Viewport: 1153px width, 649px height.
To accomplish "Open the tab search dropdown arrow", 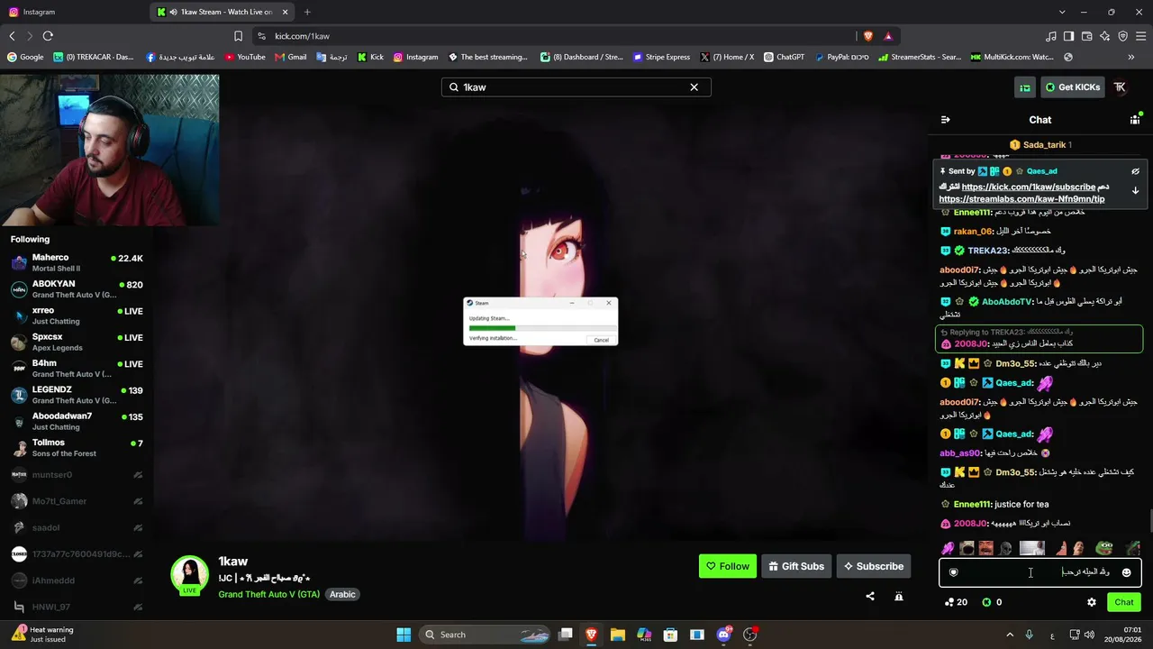I will click(x=1062, y=12).
